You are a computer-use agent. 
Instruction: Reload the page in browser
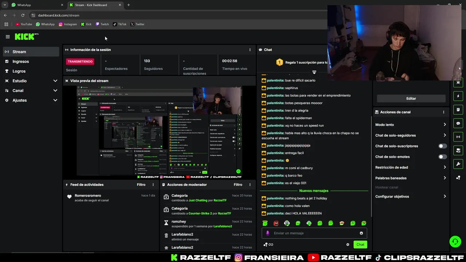[23, 15]
